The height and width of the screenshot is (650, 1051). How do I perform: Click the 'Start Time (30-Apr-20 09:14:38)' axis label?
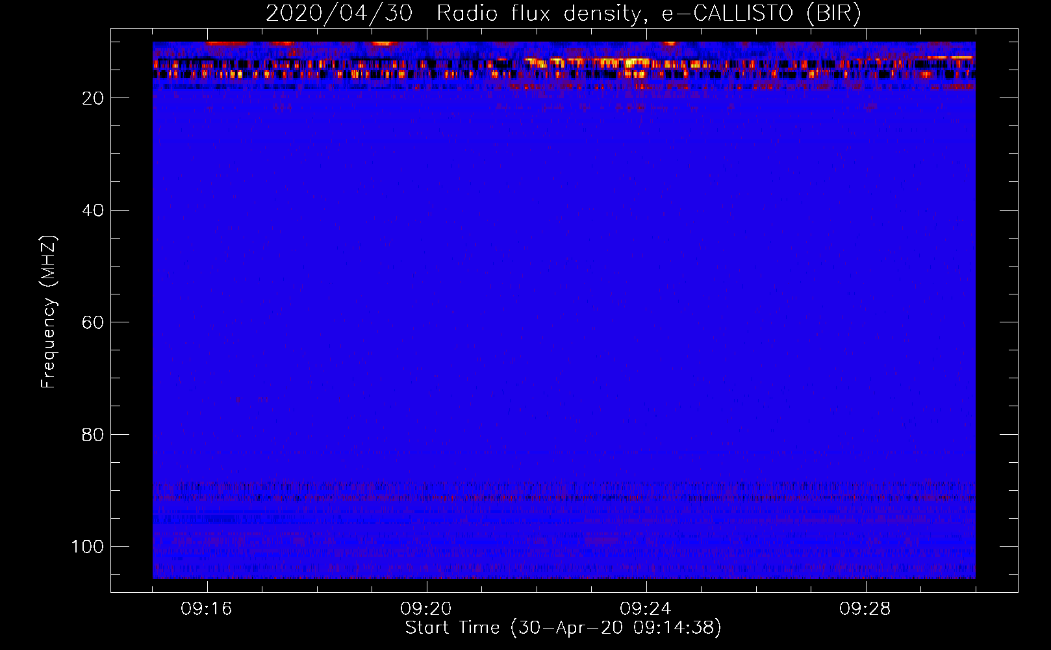[563, 628]
